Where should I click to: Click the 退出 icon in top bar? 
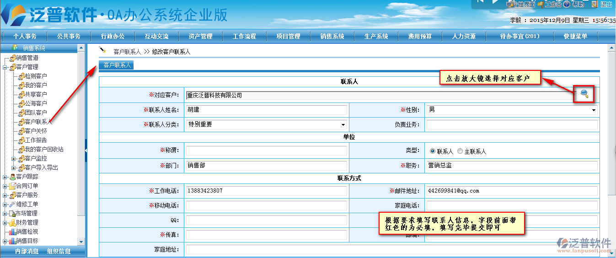pyautogui.click(x=594, y=4)
